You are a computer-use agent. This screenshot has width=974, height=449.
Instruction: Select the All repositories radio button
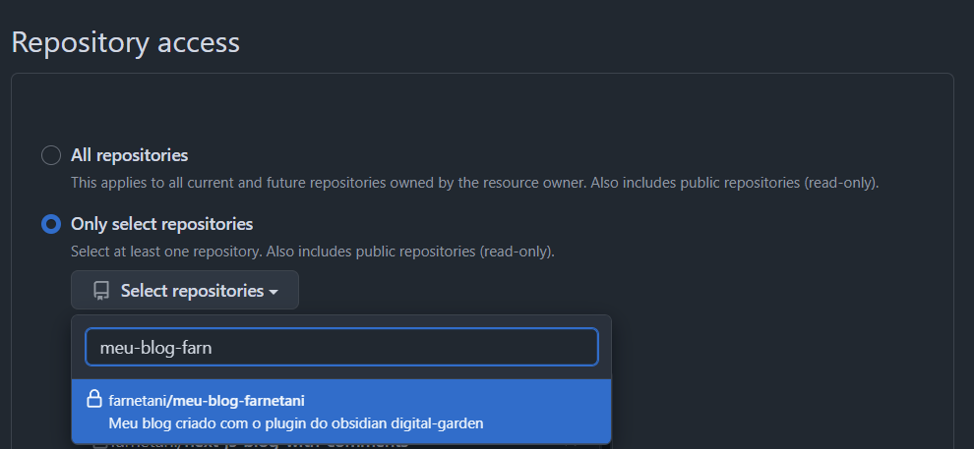pos(51,155)
